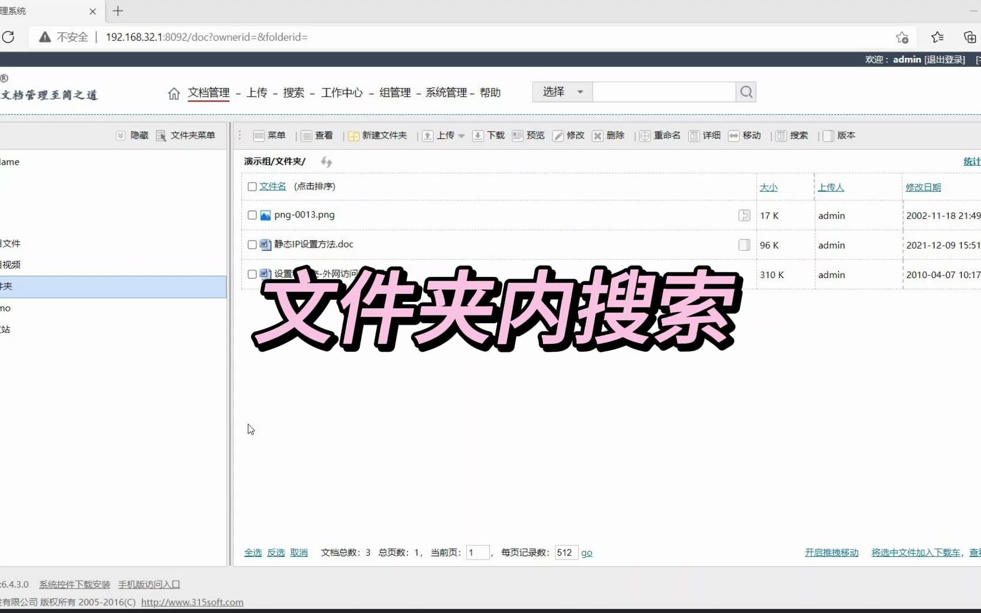Click the 隐藏 button in left panel
Screen dimensions: 981x613
point(132,136)
